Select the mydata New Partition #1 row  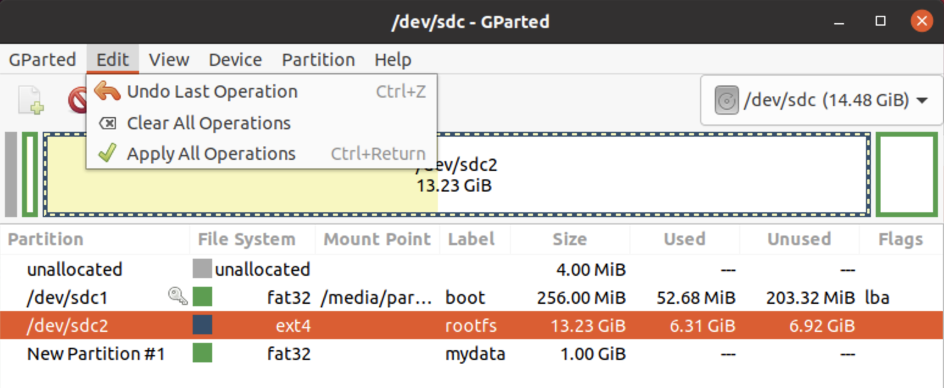(x=427, y=354)
